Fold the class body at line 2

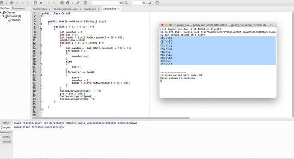[x=41, y=16]
